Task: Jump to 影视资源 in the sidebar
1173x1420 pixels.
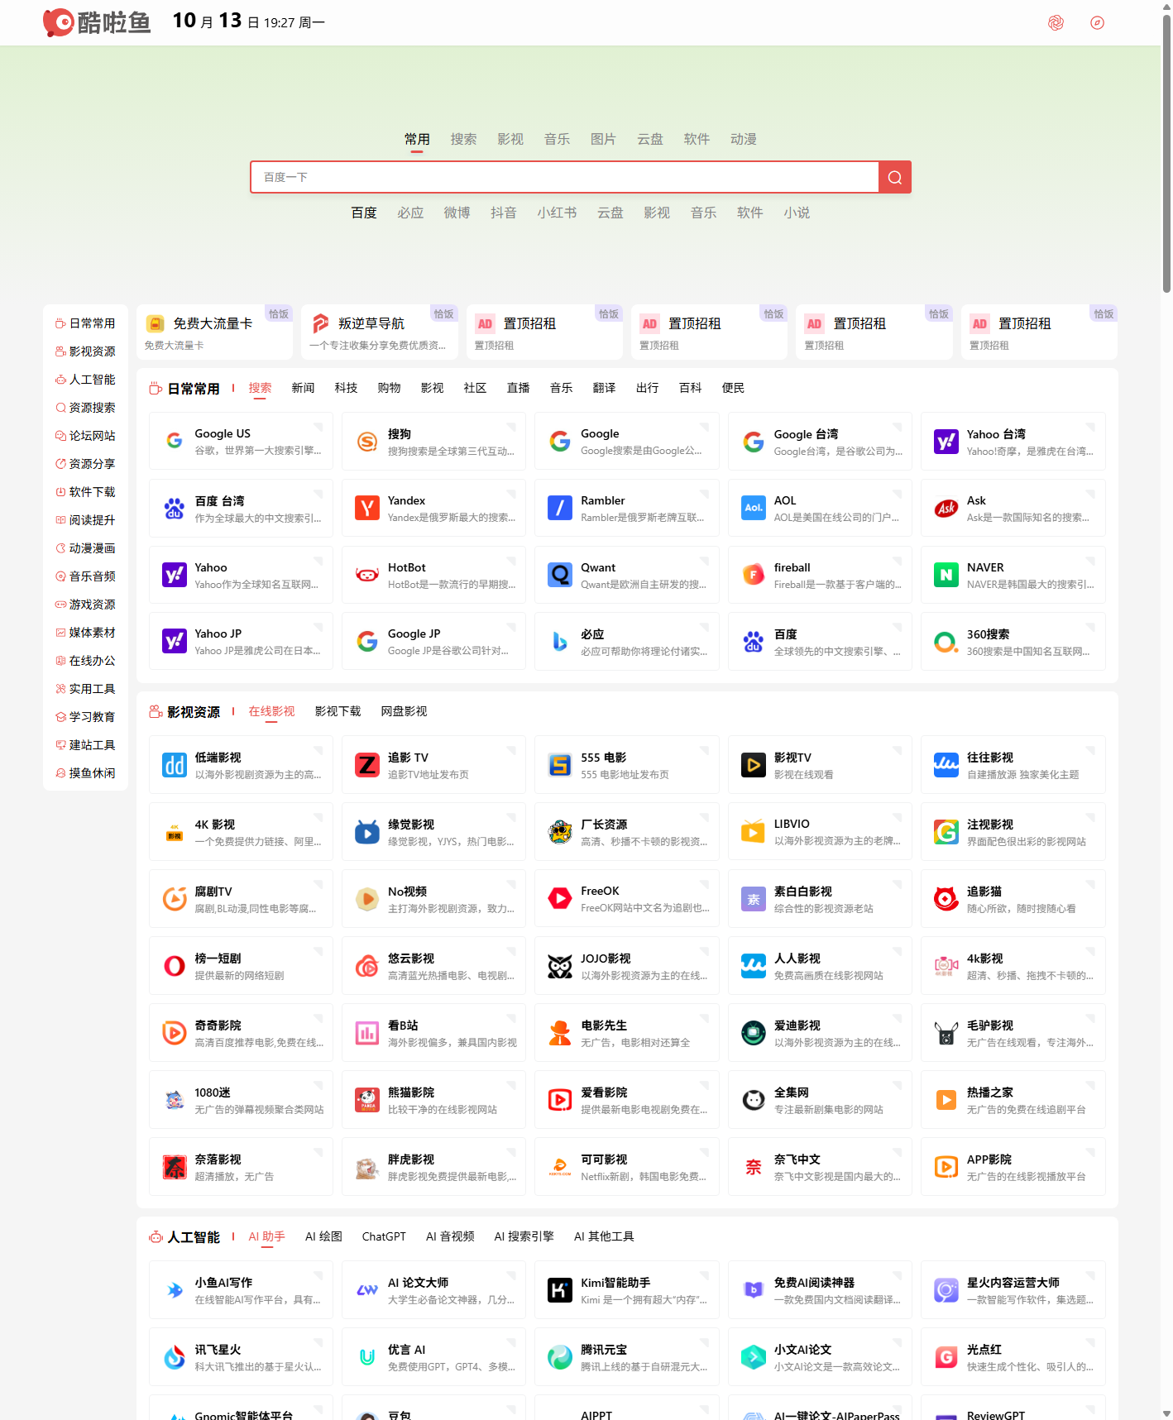Action: [85, 351]
